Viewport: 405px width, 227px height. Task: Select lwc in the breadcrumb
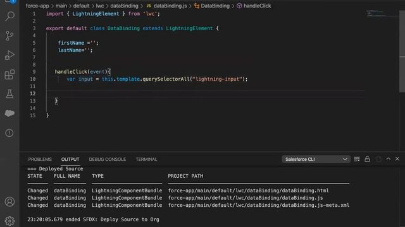[x=100, y=6]
